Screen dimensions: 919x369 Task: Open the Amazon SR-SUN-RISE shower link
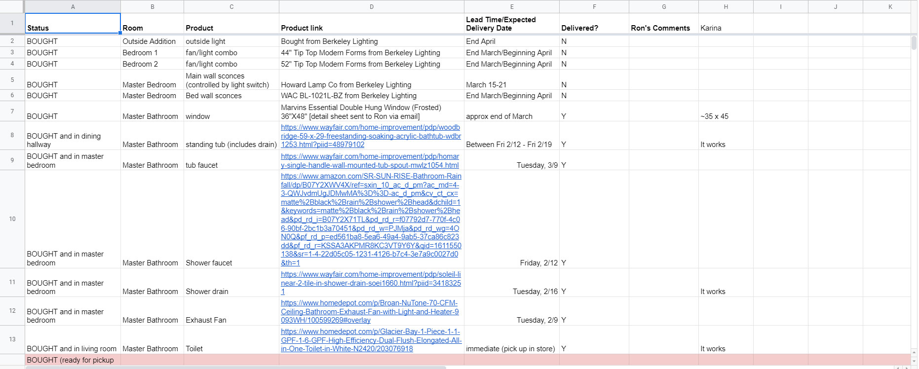(x=371, y=220)
